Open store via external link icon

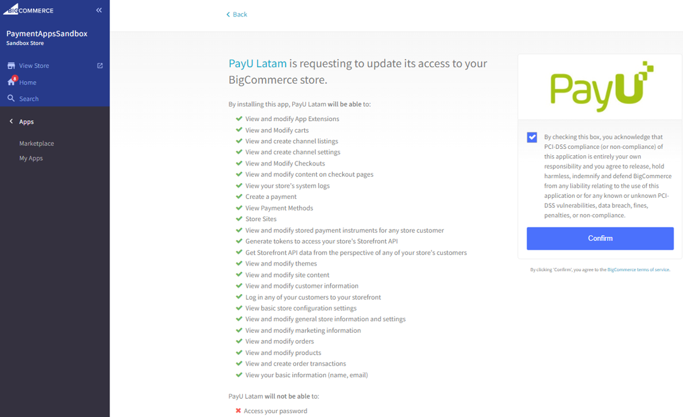click(99, 65)
